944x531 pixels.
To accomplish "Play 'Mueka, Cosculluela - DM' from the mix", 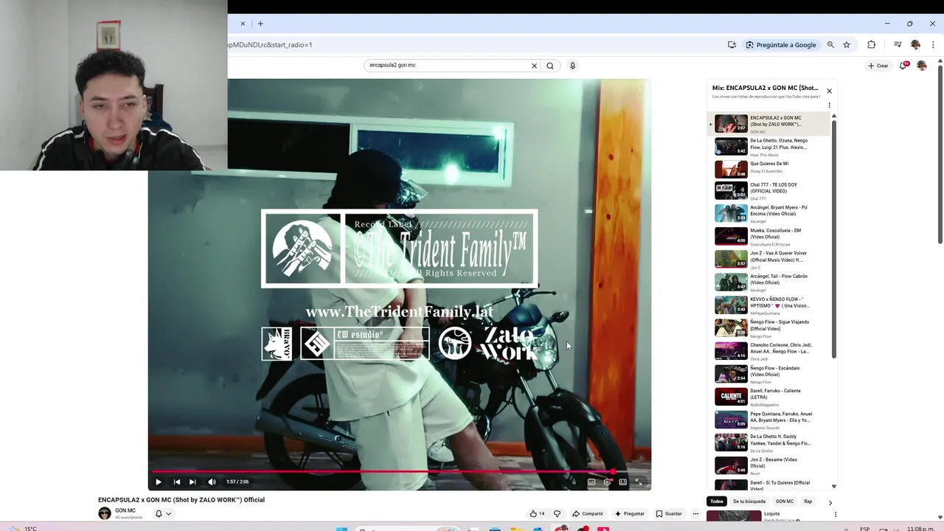I will (x=771, y=236).
